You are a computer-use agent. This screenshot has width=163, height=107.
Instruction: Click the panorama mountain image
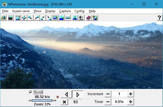tap(81, 55)
